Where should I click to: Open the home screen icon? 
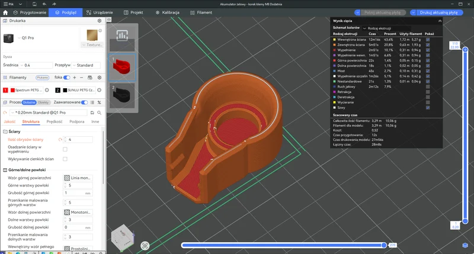point(5,12)
